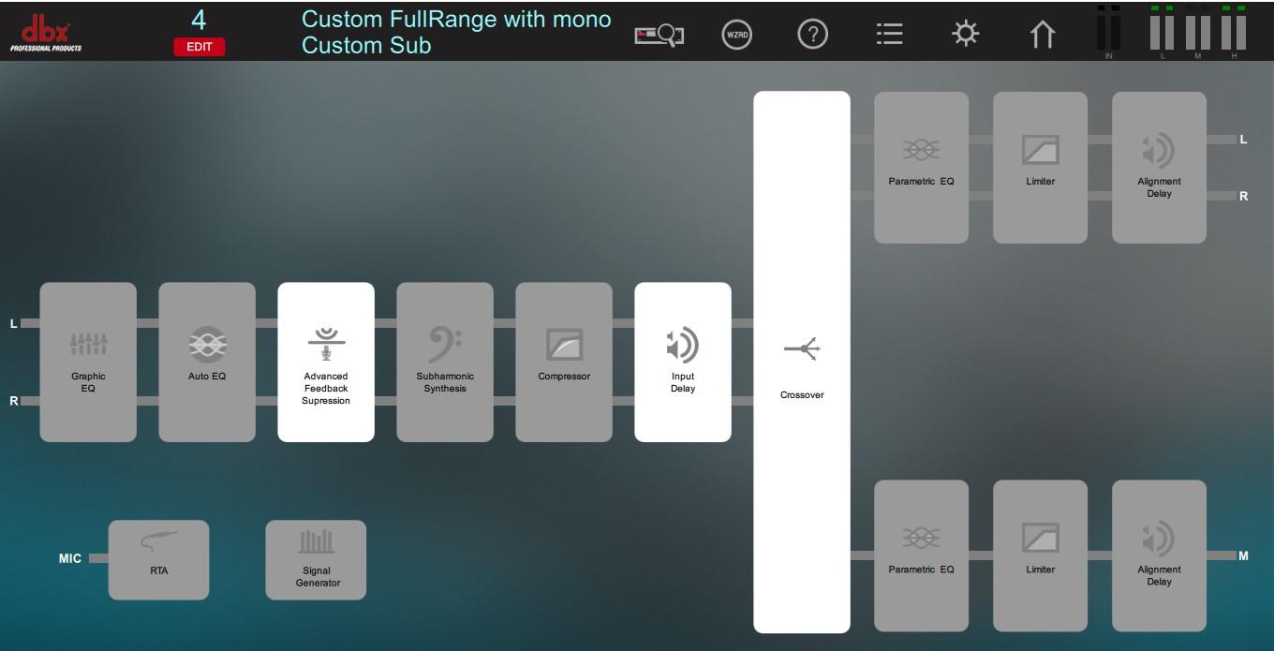Screen dimensions: 1274x651
Task: Open the preset list menu icon
Action: pos(889,35)
